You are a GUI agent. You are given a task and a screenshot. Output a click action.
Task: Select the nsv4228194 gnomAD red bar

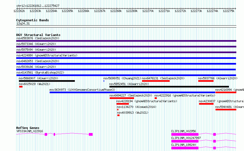point(123,104)
